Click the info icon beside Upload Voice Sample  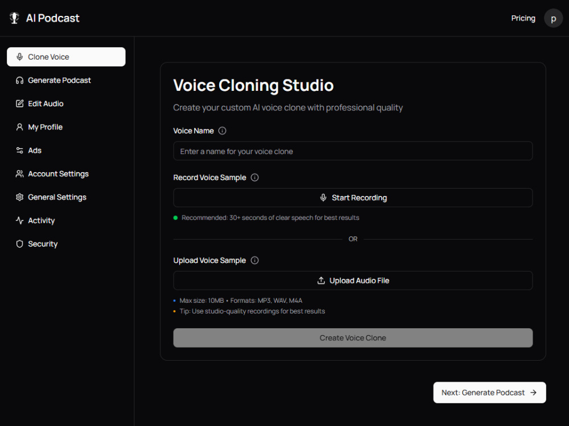[x=255, y=261]
